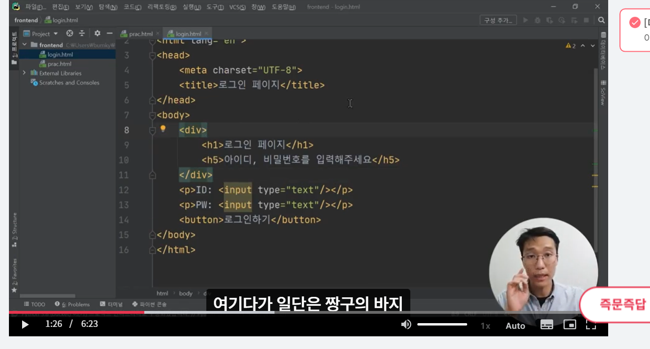650x349 pixels.
Task: Click the locate-opened-file target icon
Action: coord(70,33)
